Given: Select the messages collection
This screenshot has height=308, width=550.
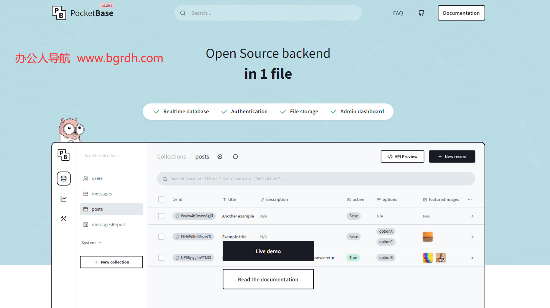Looking at the screenshot, I should pos(102,194).
